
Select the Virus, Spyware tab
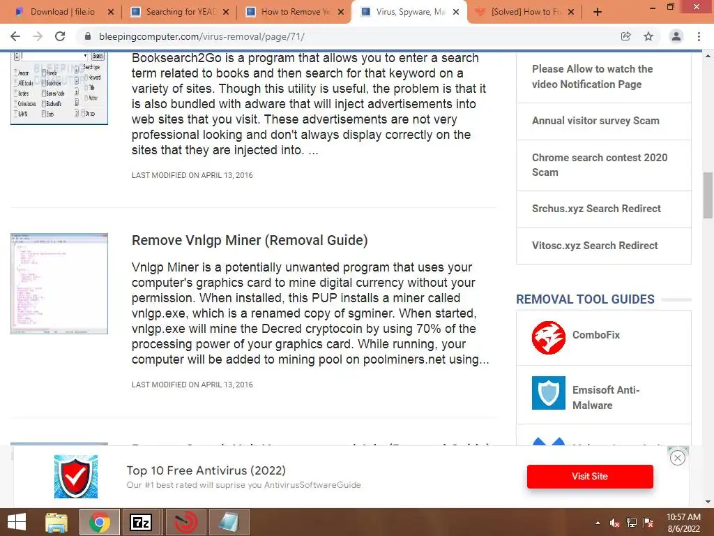[410, 12]
